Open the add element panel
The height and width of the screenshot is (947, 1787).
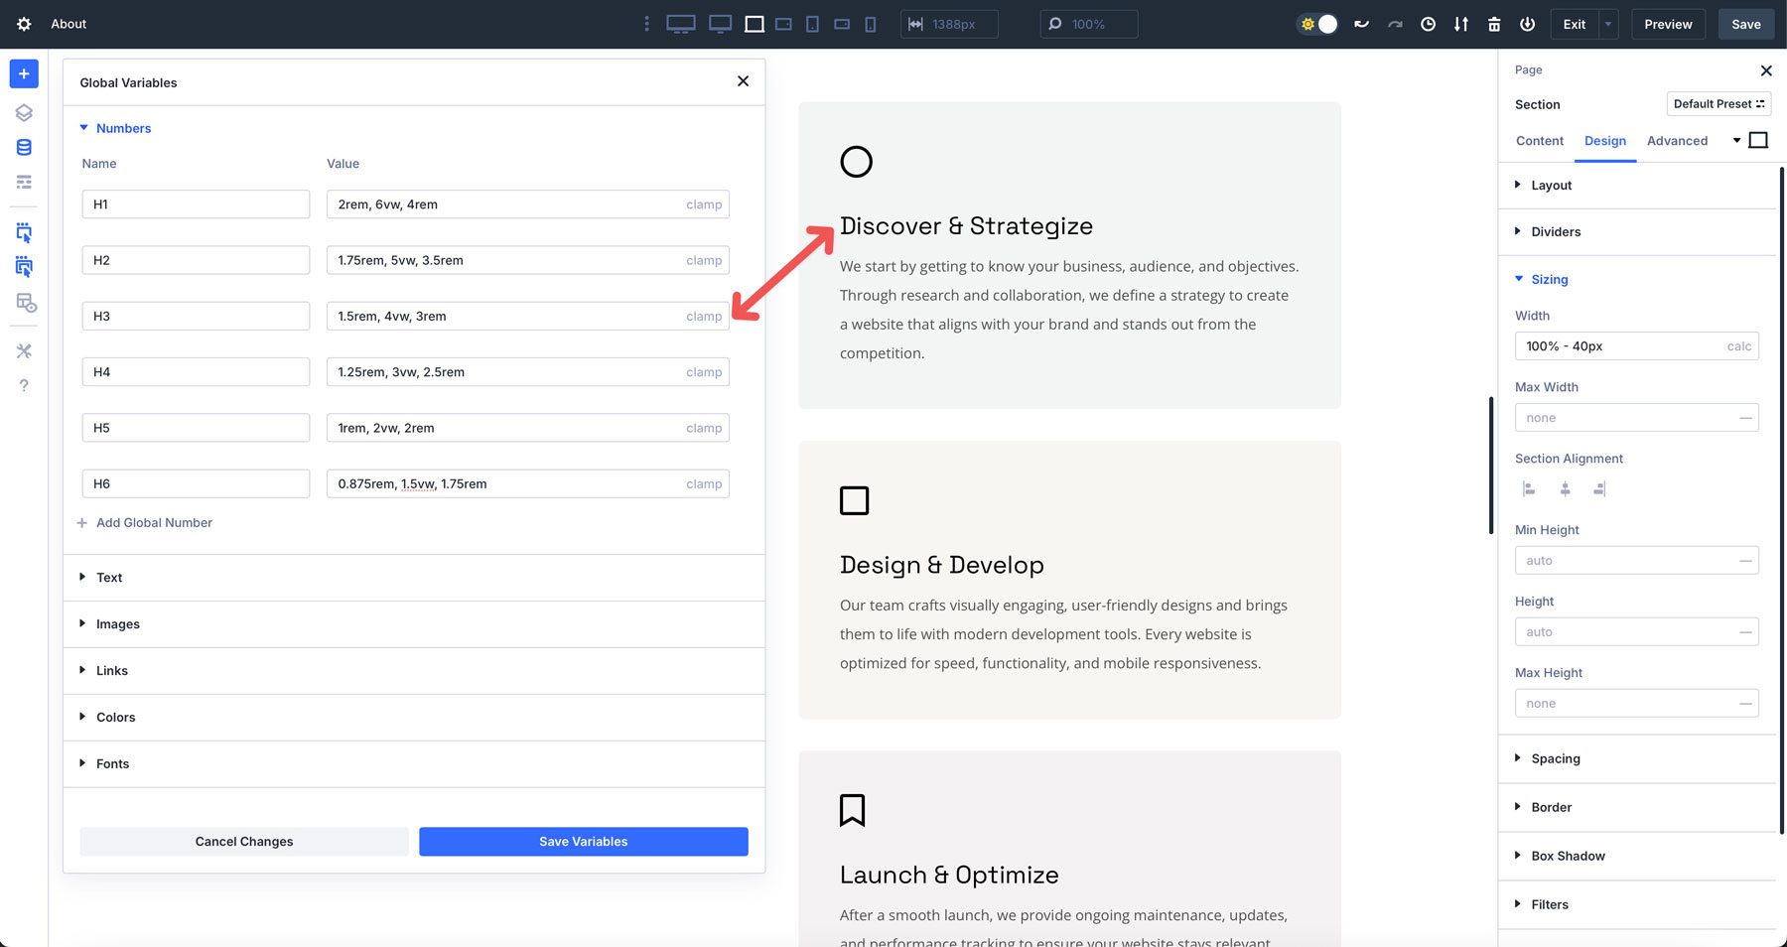23,73
